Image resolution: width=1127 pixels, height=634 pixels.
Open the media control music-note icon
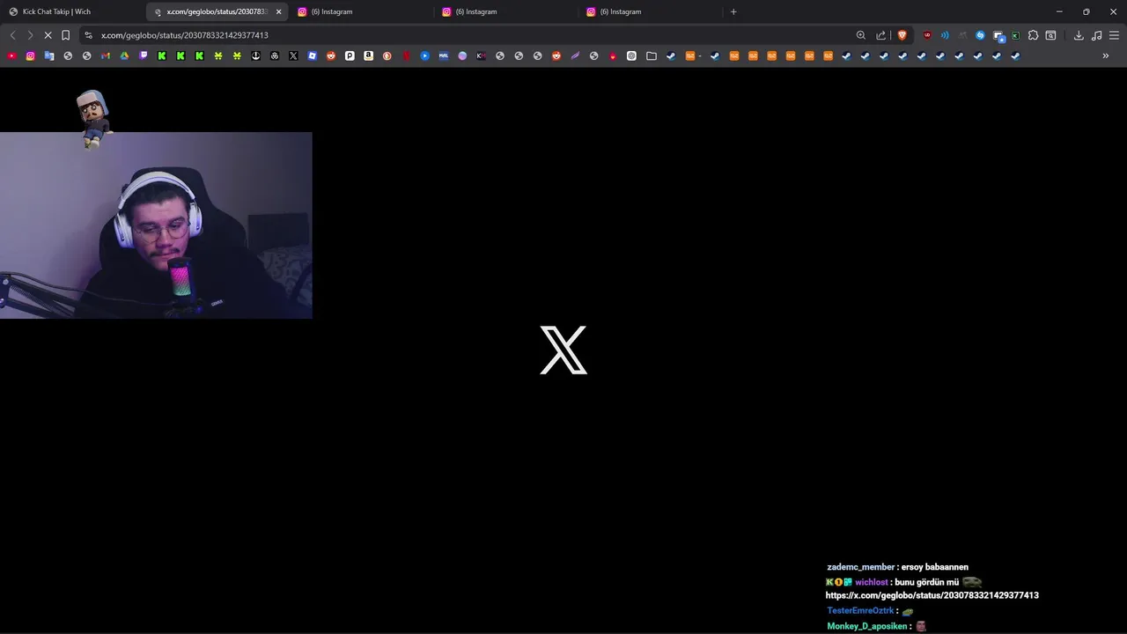pyautogui.click(x=1096, y=35)
